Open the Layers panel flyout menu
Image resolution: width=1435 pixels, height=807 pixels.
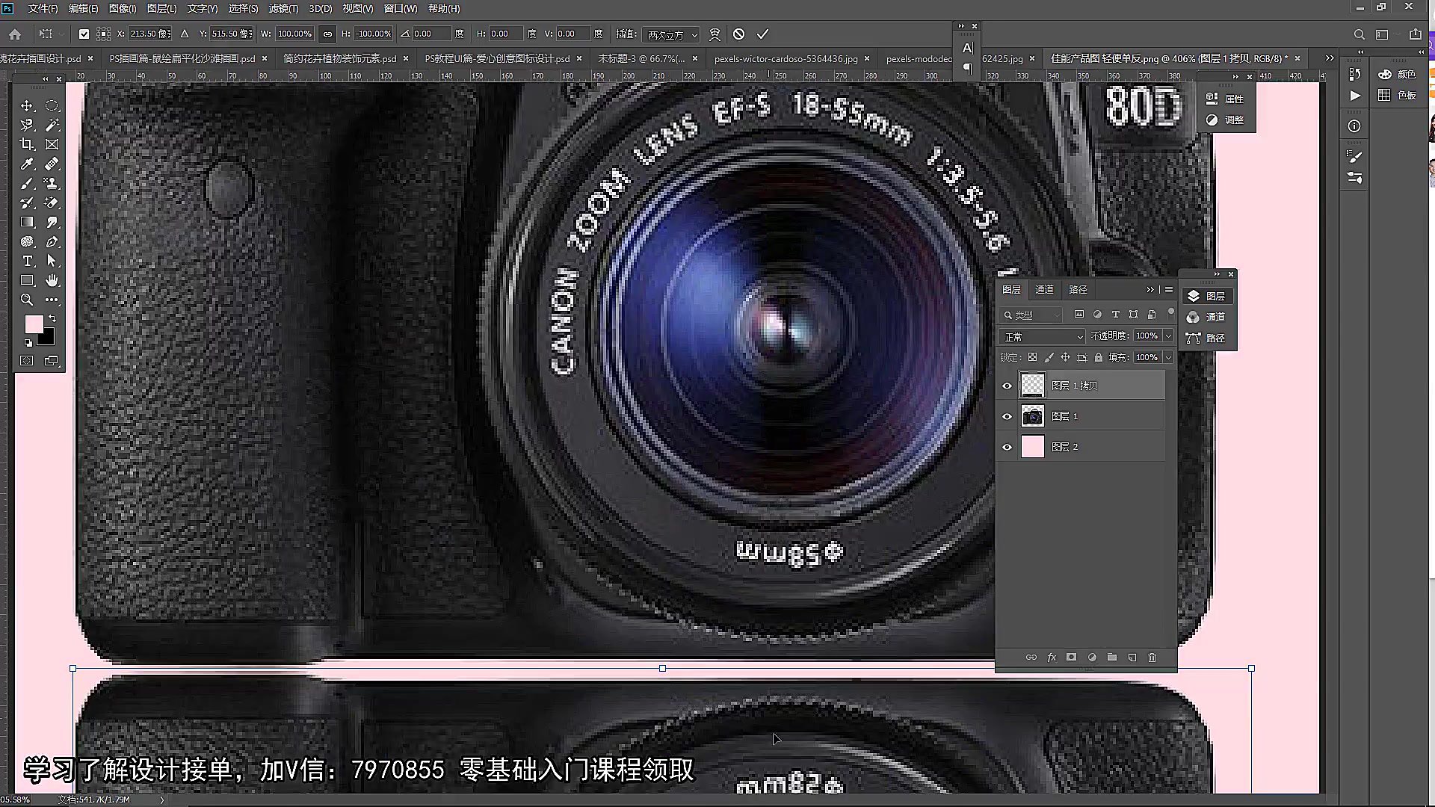[1169, 289]
